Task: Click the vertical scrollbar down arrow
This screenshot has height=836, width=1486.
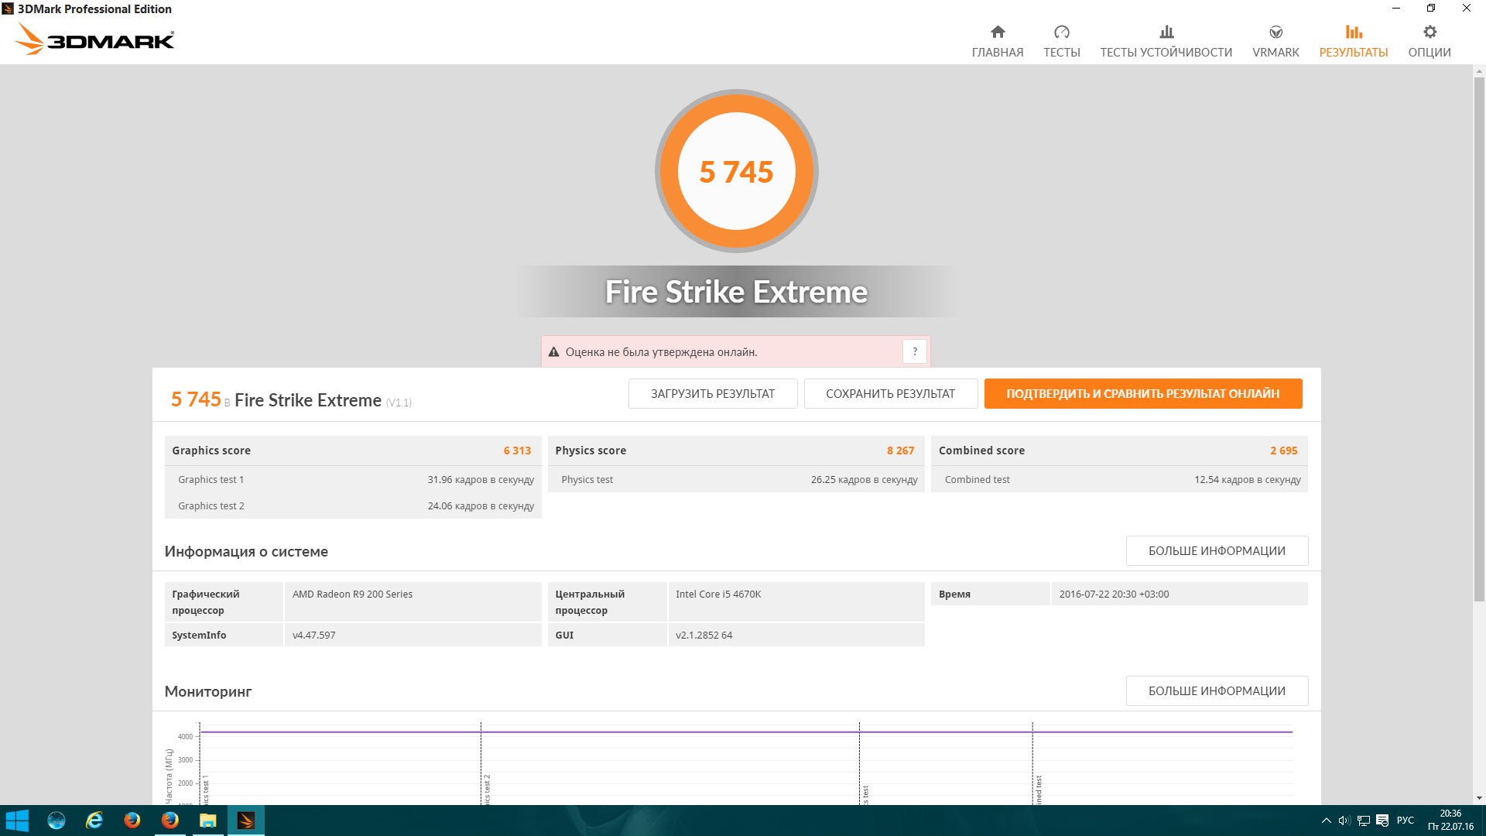Action: point(1479,798)
